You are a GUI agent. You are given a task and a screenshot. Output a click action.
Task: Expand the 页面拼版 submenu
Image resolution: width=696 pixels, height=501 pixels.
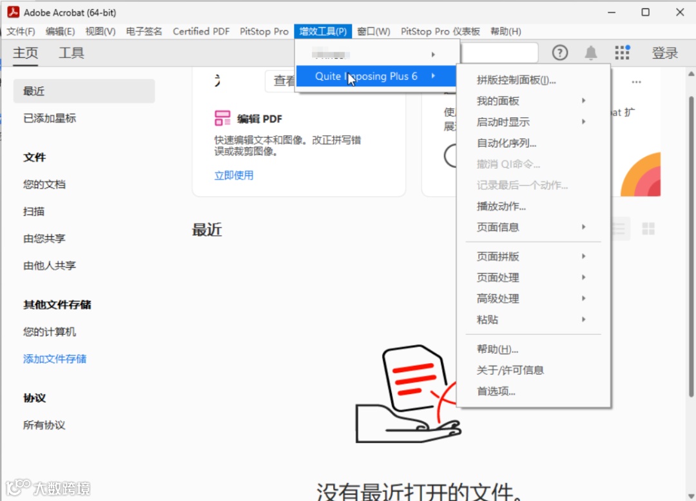tap(534, 257)
